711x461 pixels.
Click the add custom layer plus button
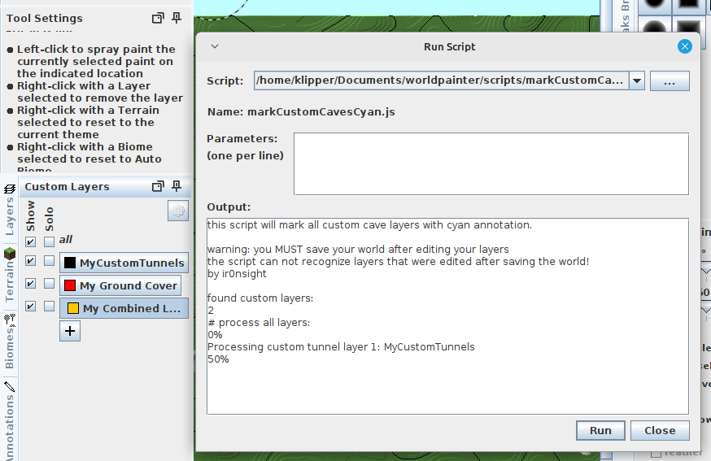click(x=70, y=331)
